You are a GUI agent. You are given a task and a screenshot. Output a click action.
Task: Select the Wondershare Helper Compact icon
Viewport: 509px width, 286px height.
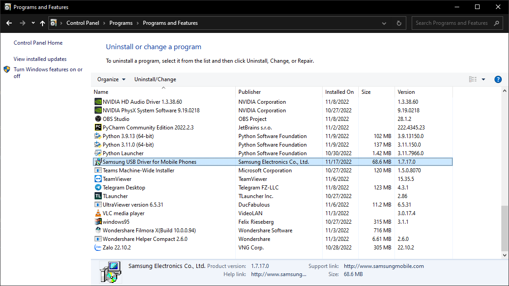point(98,239)
